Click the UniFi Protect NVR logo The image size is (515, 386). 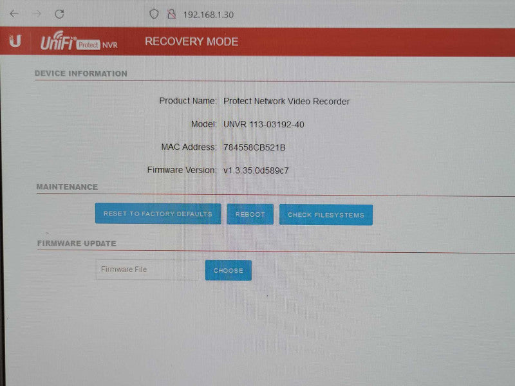79,41
